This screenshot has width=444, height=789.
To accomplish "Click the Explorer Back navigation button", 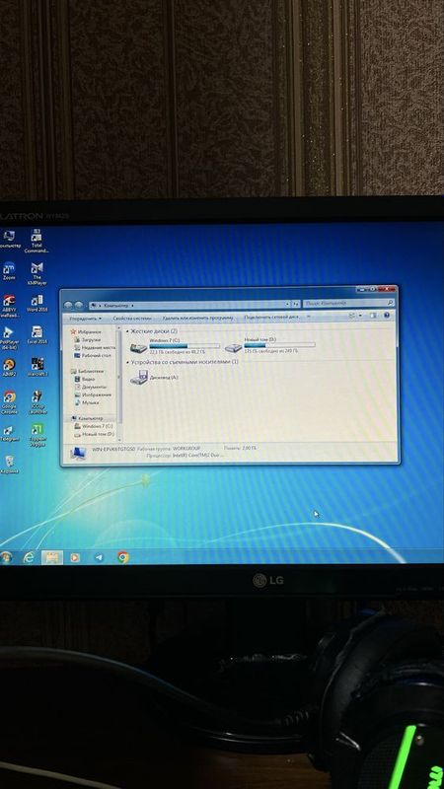I will [x=69, y=306].
